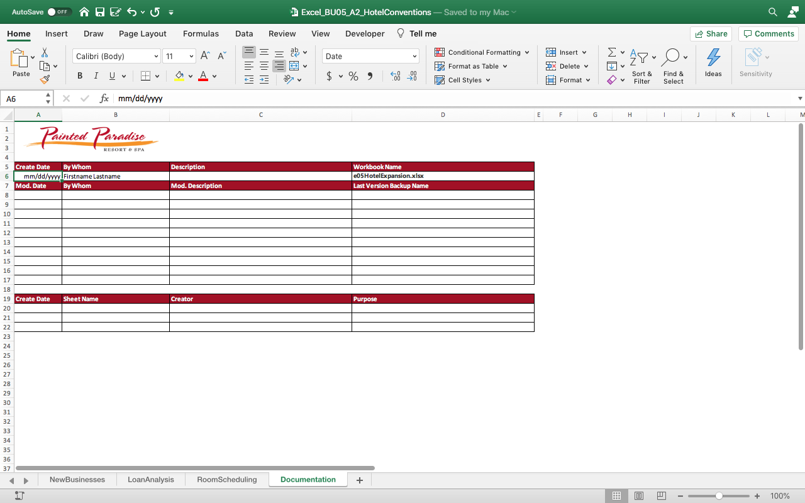Apply the red font color swatch
Viewport: 805px width, 503px height.
click(x=203, y=76)
